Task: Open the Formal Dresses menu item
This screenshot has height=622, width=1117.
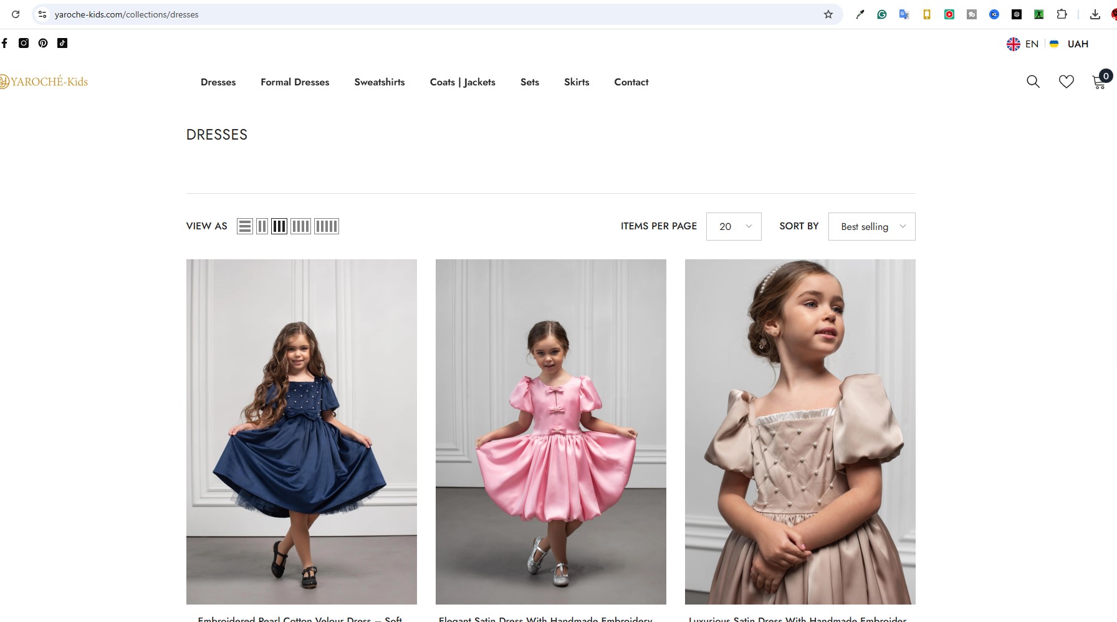Action: pos(295,82)
